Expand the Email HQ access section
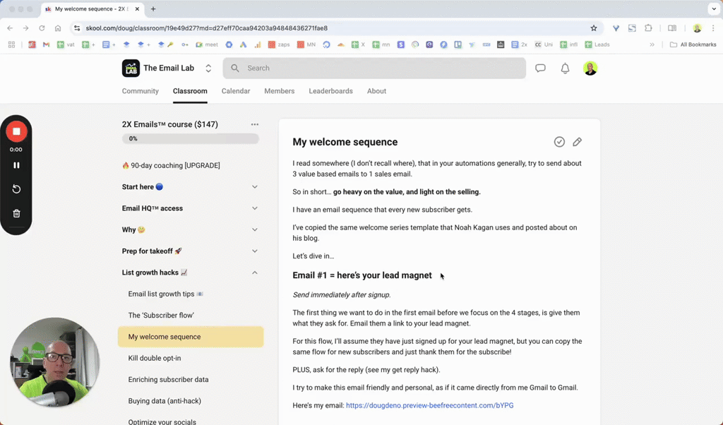This screenshot has height=425, width=723. 255,208
